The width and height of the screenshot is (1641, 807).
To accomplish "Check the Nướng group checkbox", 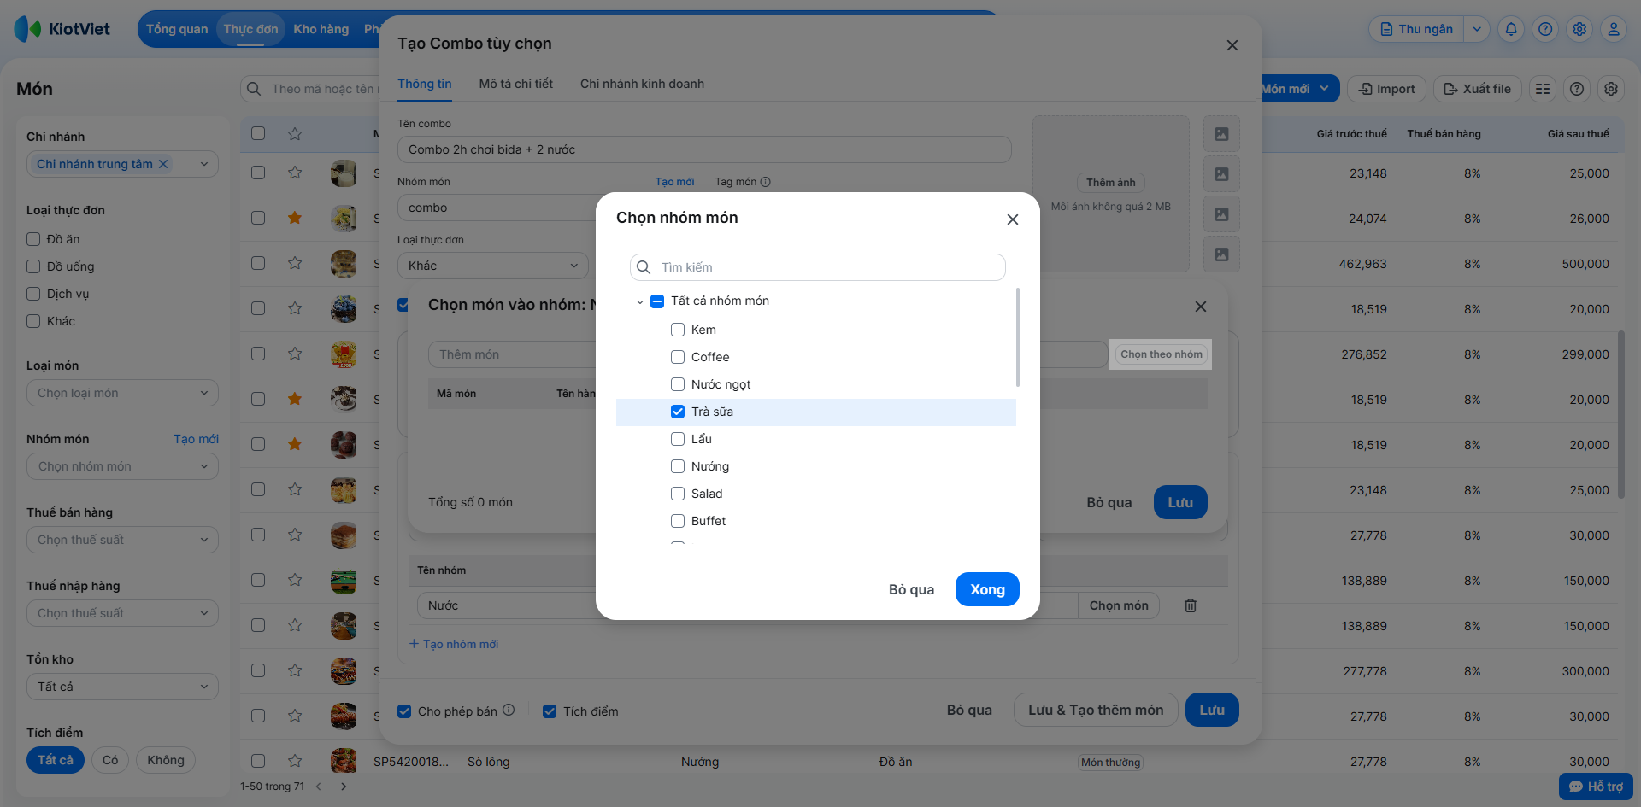I will pyautogui.click(x=678, y=466).
